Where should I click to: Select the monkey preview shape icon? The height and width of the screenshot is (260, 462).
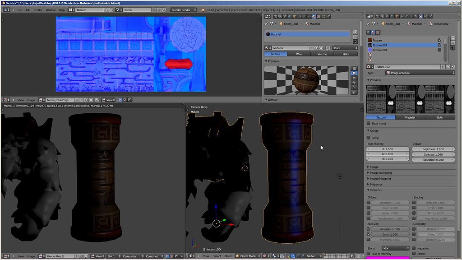(354, 83)
